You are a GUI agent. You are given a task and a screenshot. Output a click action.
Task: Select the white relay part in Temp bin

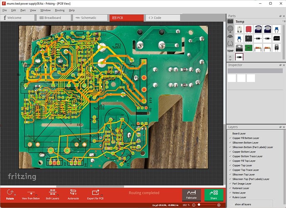(x=239, y=29)
